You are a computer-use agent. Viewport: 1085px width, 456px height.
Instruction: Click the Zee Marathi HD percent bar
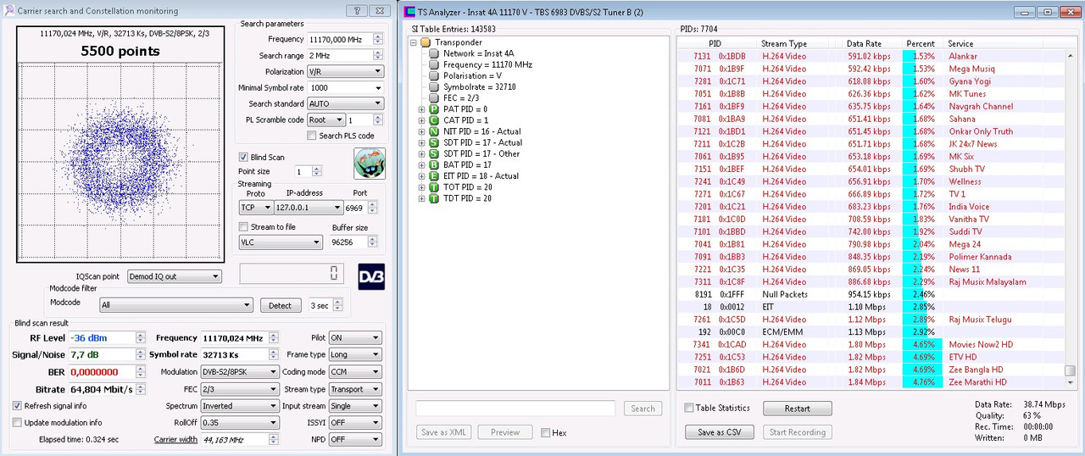[923, 382]
